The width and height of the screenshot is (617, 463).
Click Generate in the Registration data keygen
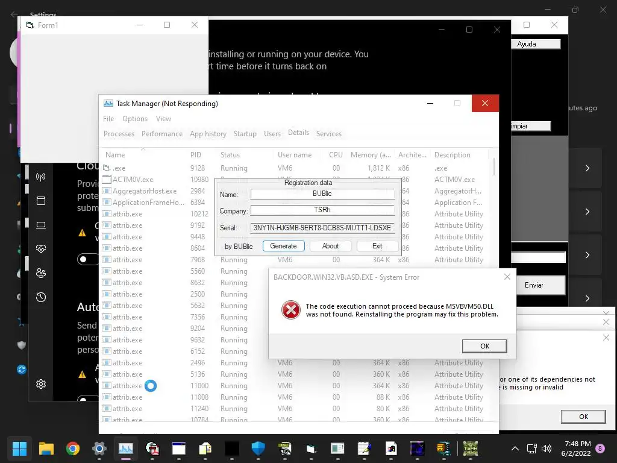(x=283, y=246)
